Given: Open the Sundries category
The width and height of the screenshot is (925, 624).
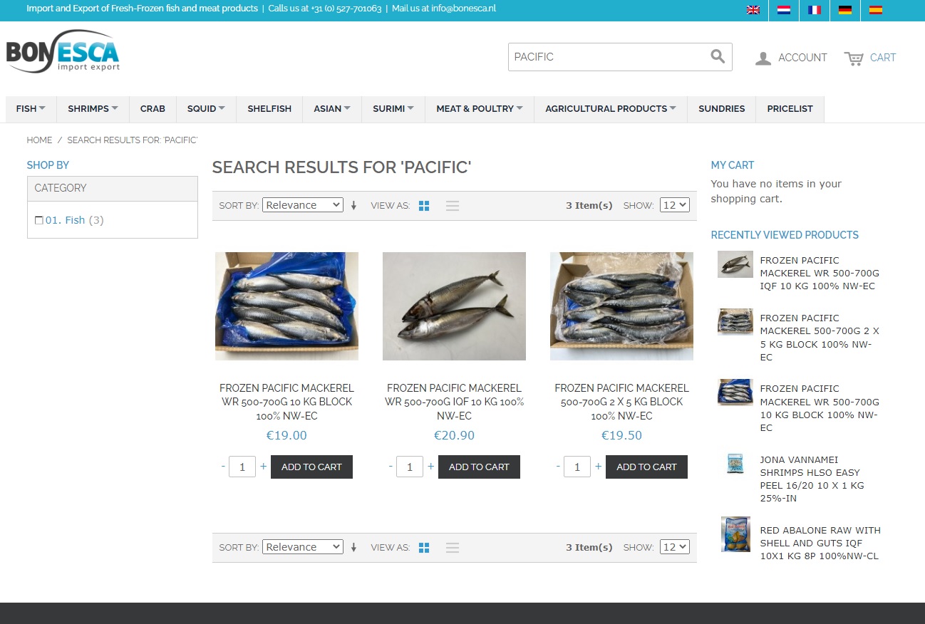Looking at the screenshot, I should click(721, 109).
